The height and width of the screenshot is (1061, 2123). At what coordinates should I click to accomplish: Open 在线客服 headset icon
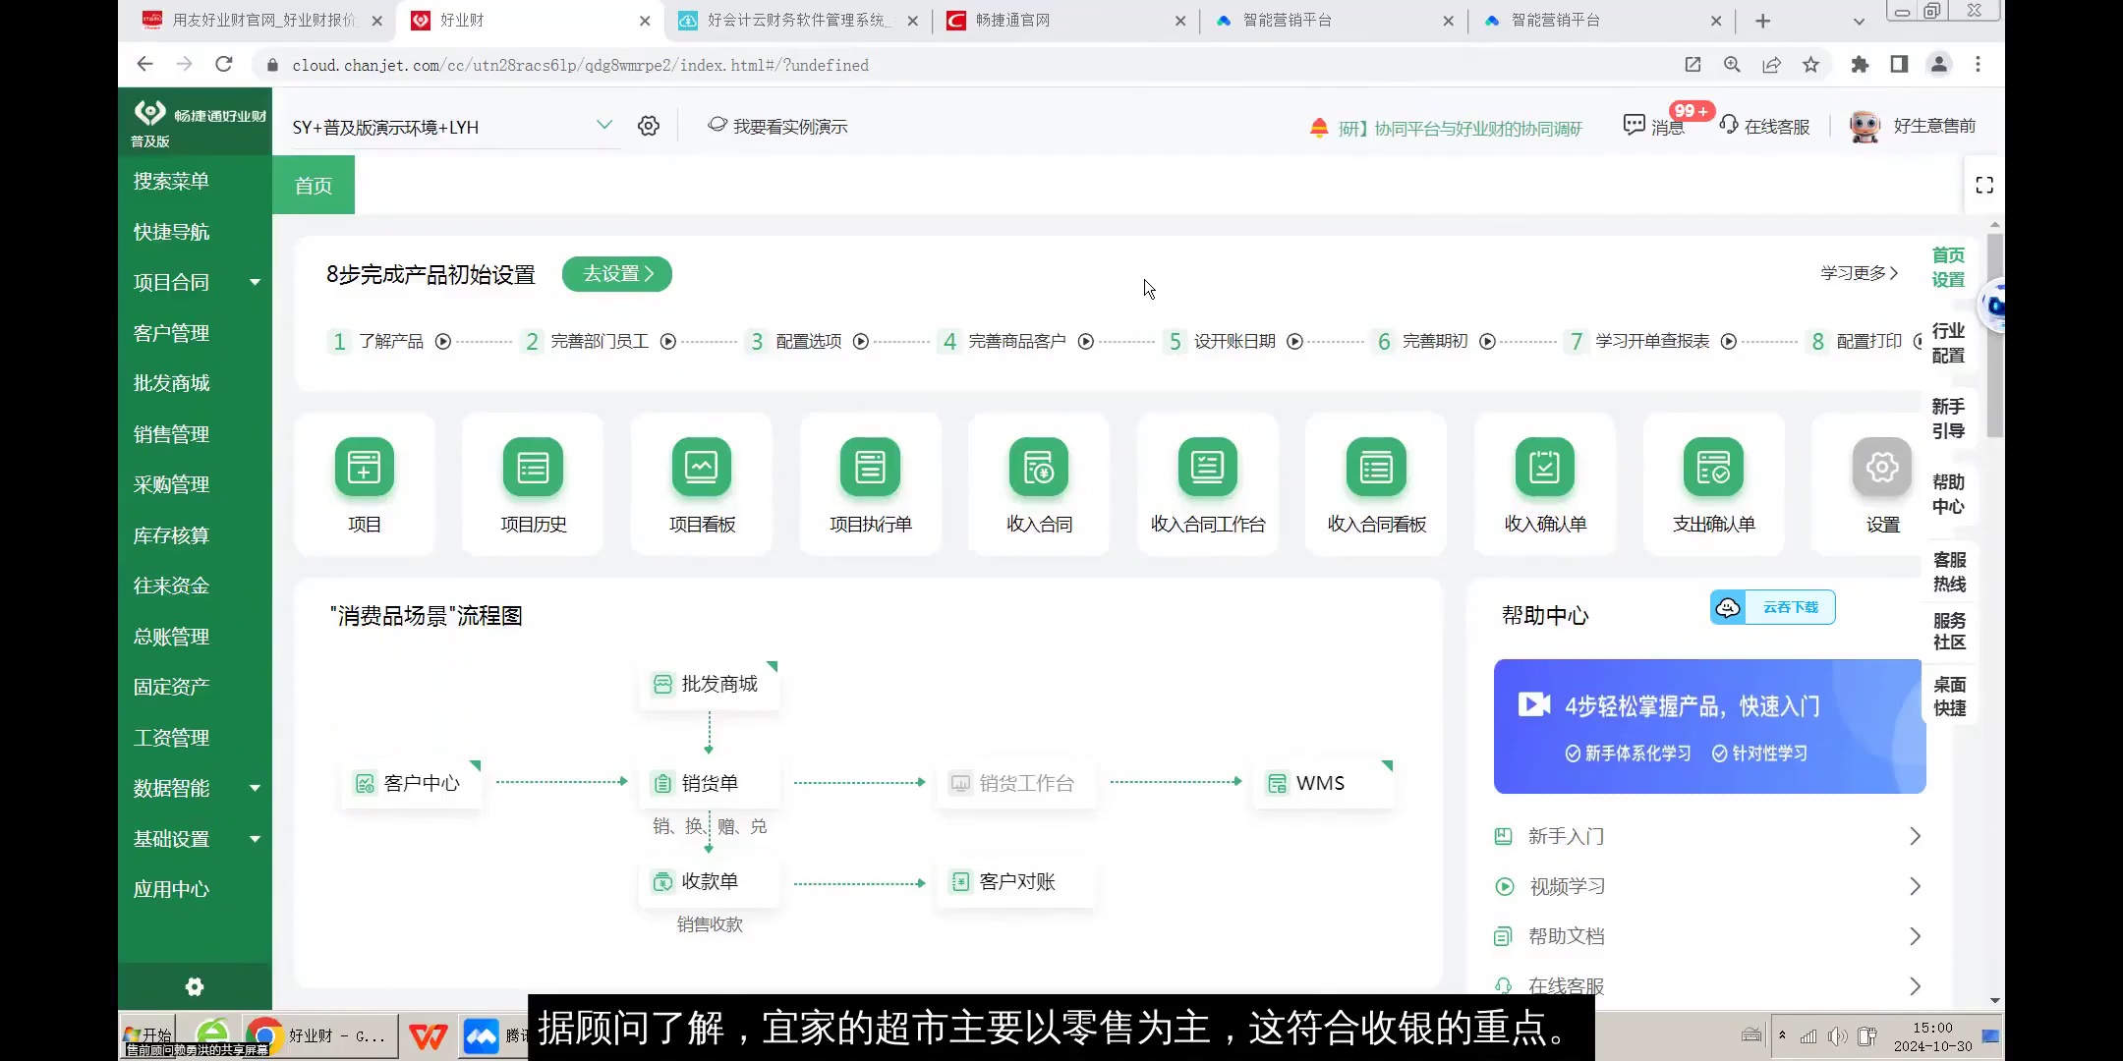coord(1730,126)
